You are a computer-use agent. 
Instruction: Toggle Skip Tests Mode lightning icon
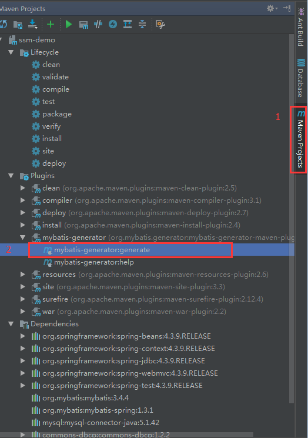click(x=113, y=24)
